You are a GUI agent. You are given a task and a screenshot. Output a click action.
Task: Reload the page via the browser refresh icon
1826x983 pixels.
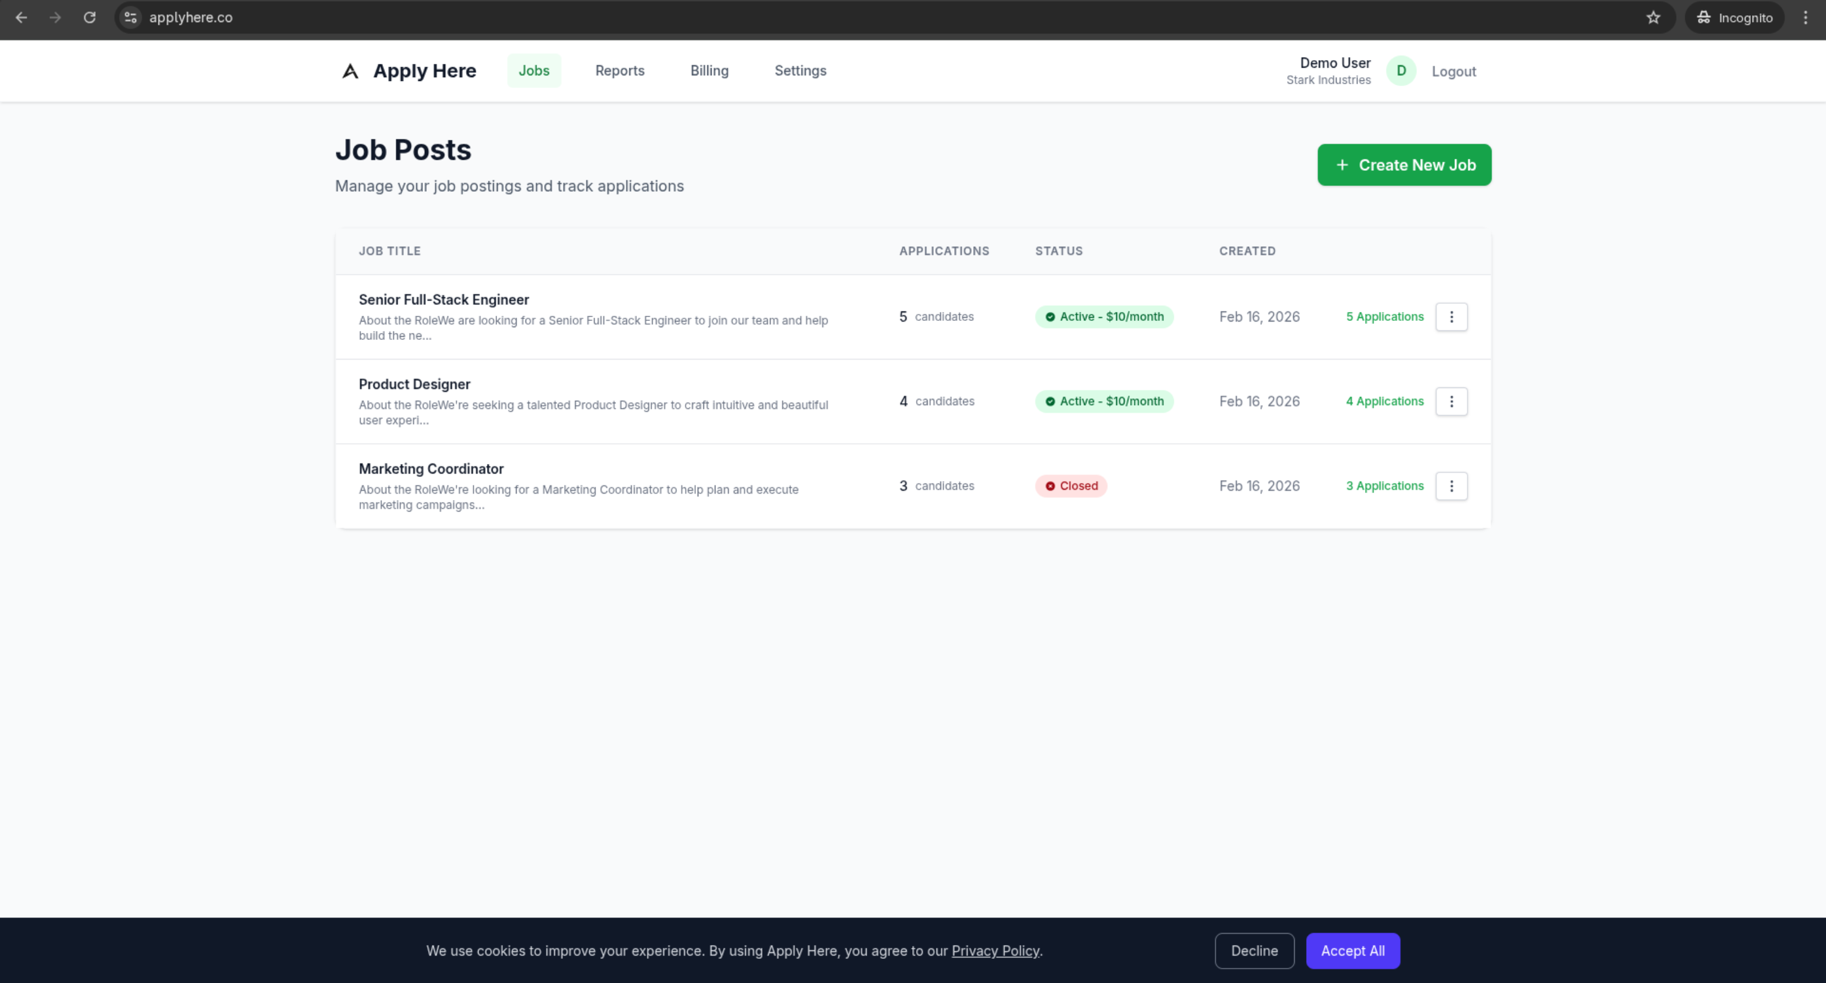[x=89, y=18]
